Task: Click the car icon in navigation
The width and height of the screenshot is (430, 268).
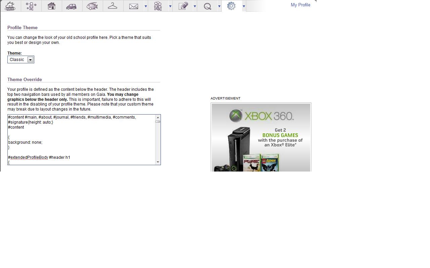Action: pyautogui.click(x=72, y=6)
